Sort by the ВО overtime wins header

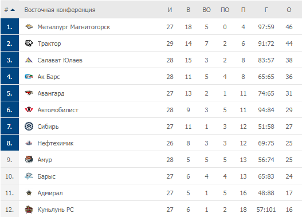pyautogui.click(x=206, y=10)
